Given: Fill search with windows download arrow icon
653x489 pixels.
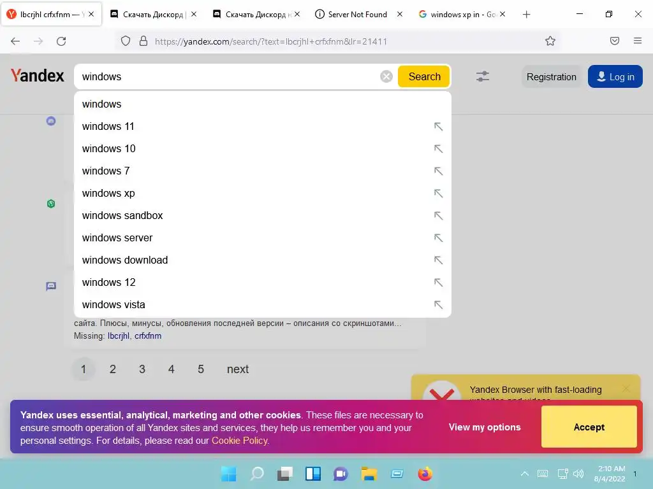Looking at the screenshot, I should (438, 260).
